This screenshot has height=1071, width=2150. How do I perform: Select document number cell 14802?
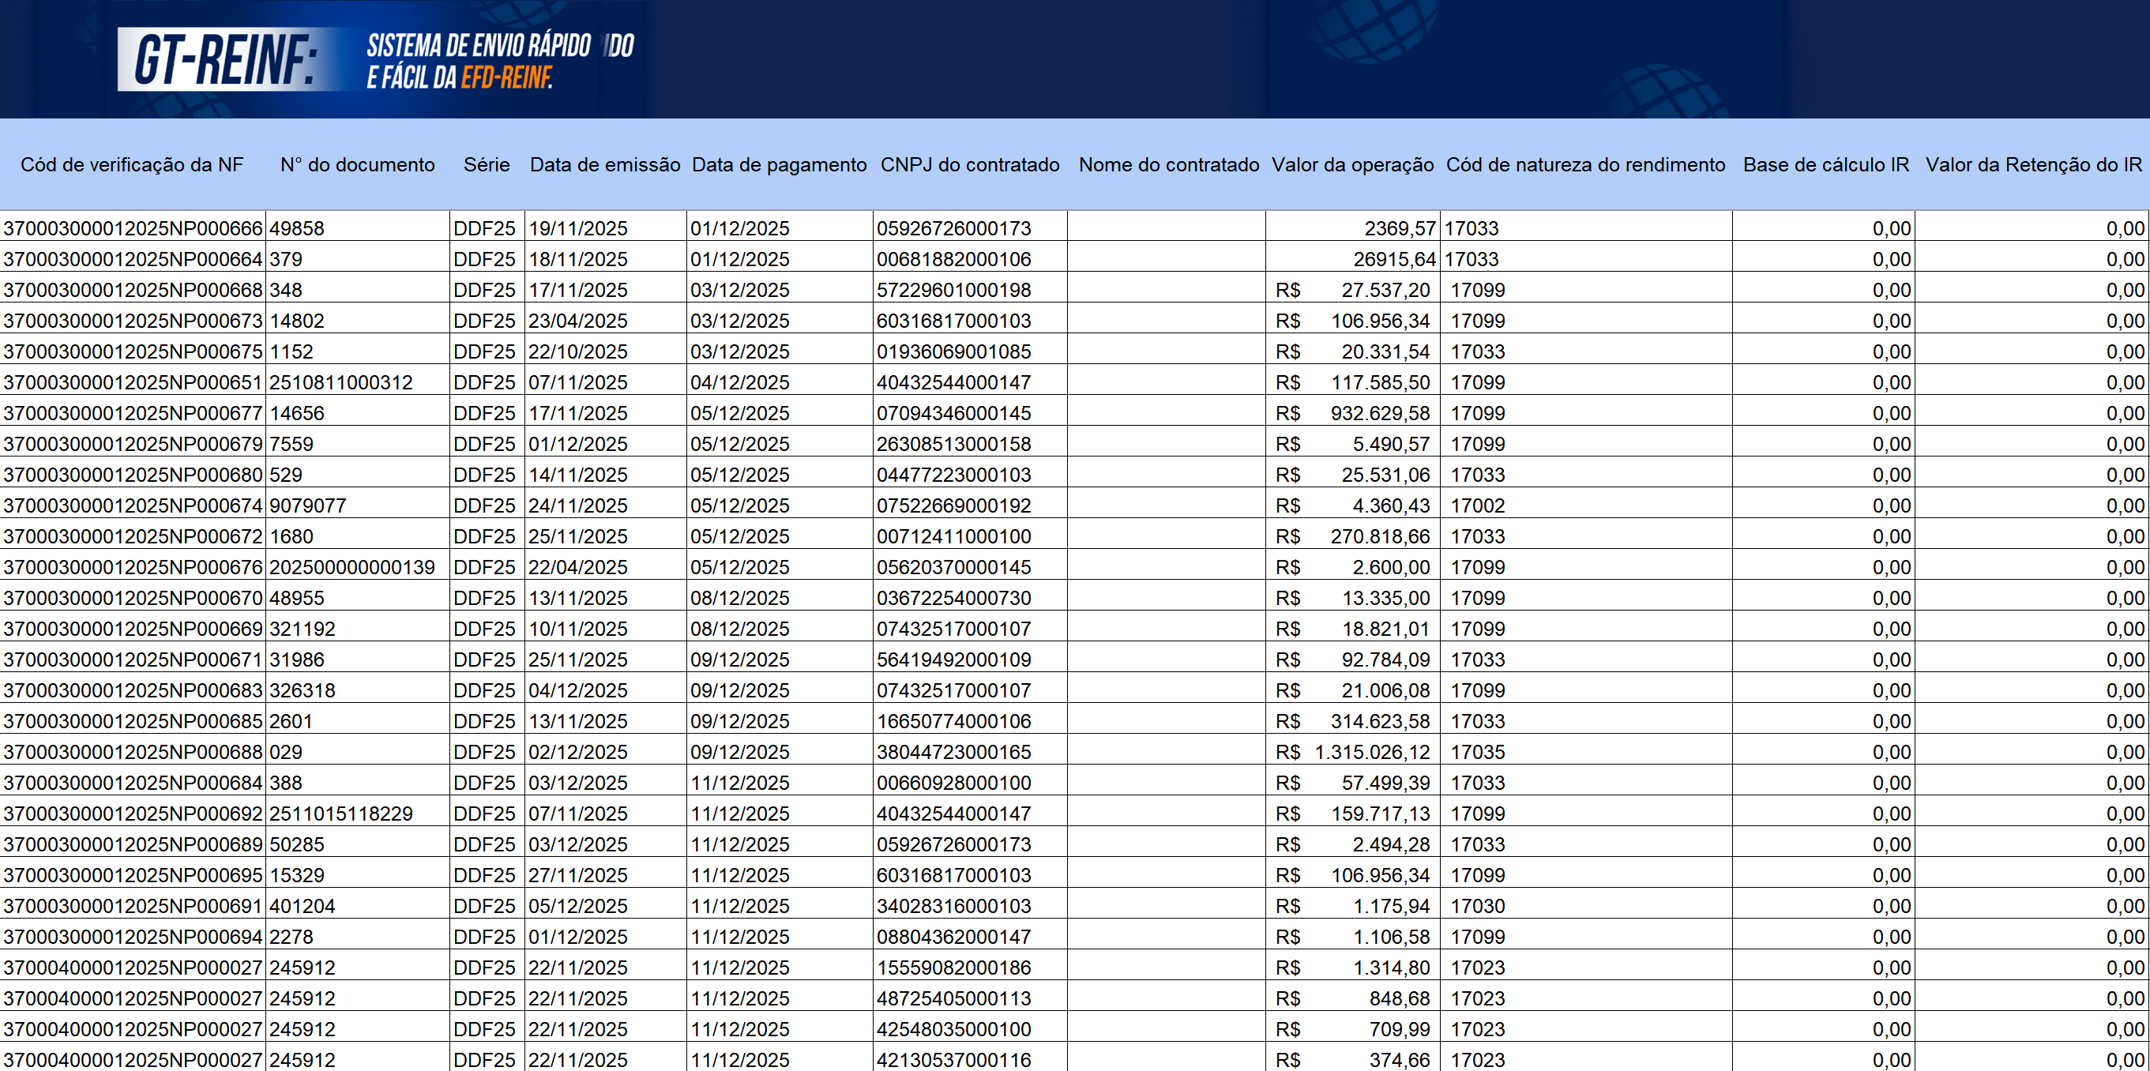point(357,321)
